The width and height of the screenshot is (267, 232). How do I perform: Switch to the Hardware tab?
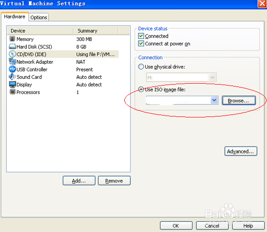point(15,17)
